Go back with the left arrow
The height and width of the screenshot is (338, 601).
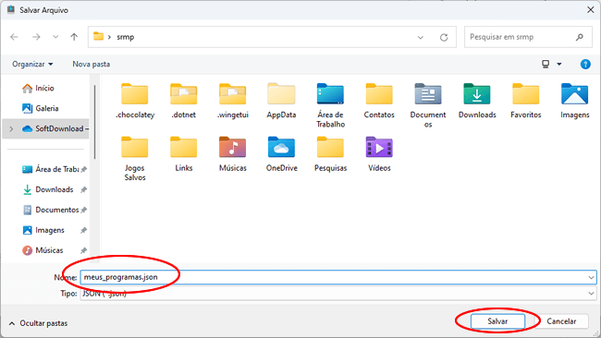(14, 37)
